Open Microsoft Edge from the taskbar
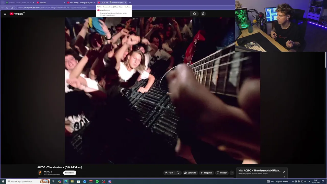 [66, 181]
